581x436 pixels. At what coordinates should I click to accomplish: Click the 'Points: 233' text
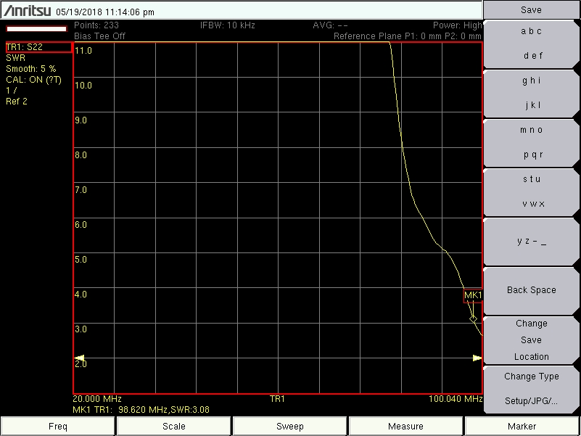click(96, 25)
